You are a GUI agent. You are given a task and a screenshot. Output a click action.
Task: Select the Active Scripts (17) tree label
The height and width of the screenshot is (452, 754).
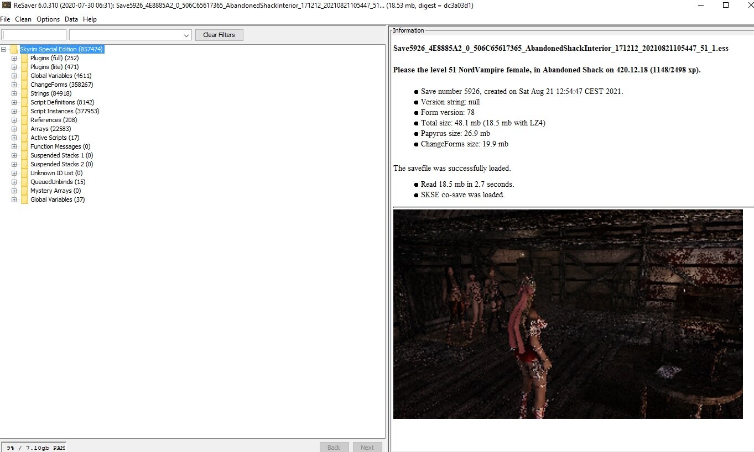click(x=55, y=138)
